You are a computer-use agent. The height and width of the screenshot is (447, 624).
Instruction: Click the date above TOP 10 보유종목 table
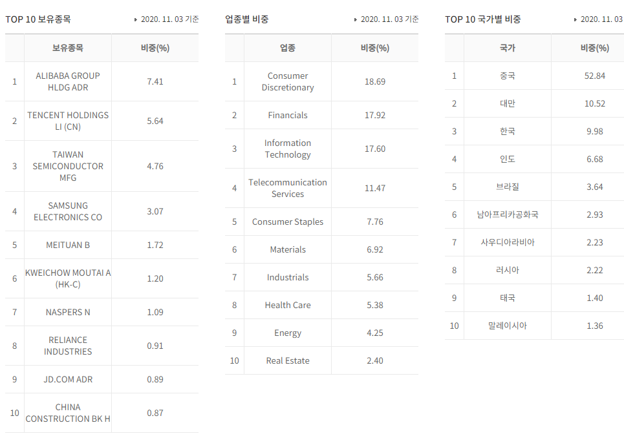(169, 19)
